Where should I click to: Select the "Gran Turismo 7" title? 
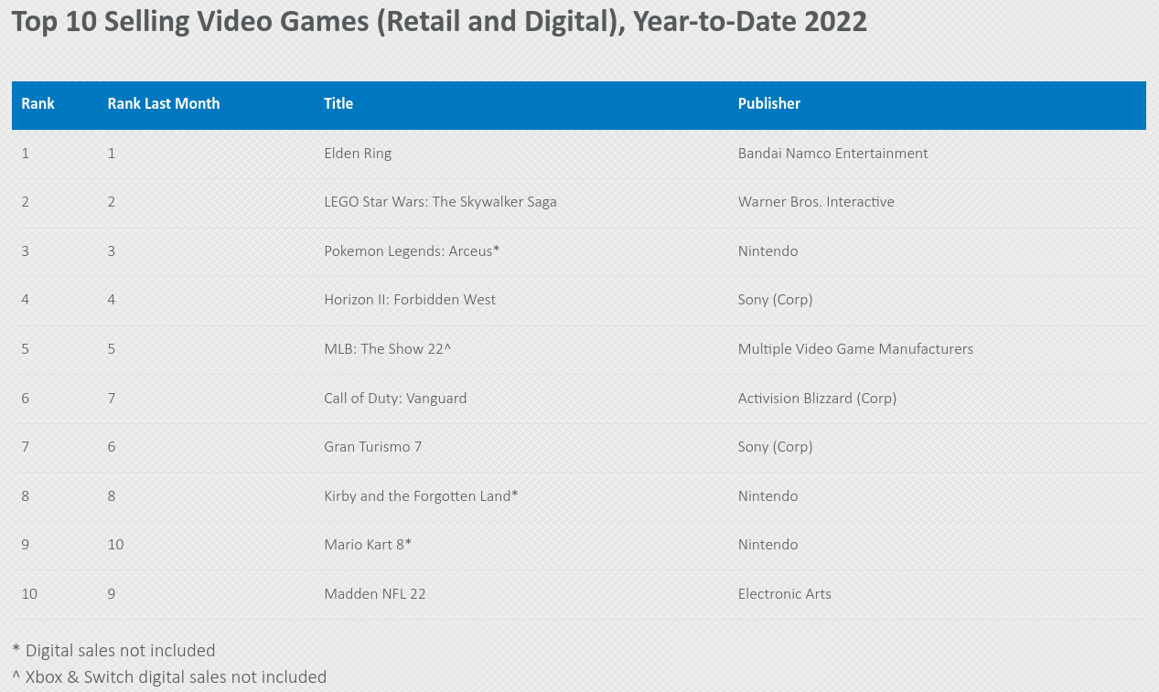click(372, 447)
